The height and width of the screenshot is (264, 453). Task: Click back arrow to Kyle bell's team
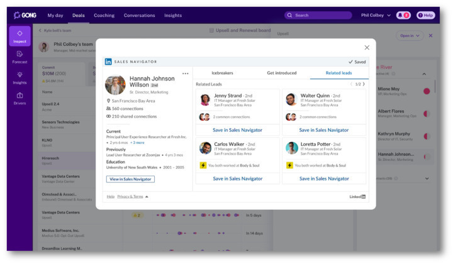click(x=40, y=30)
